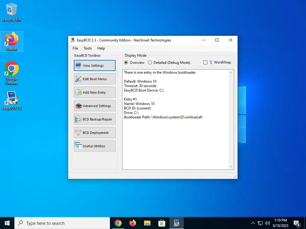
Task: Open the Help menu
Action: click(x=101, y=48)
